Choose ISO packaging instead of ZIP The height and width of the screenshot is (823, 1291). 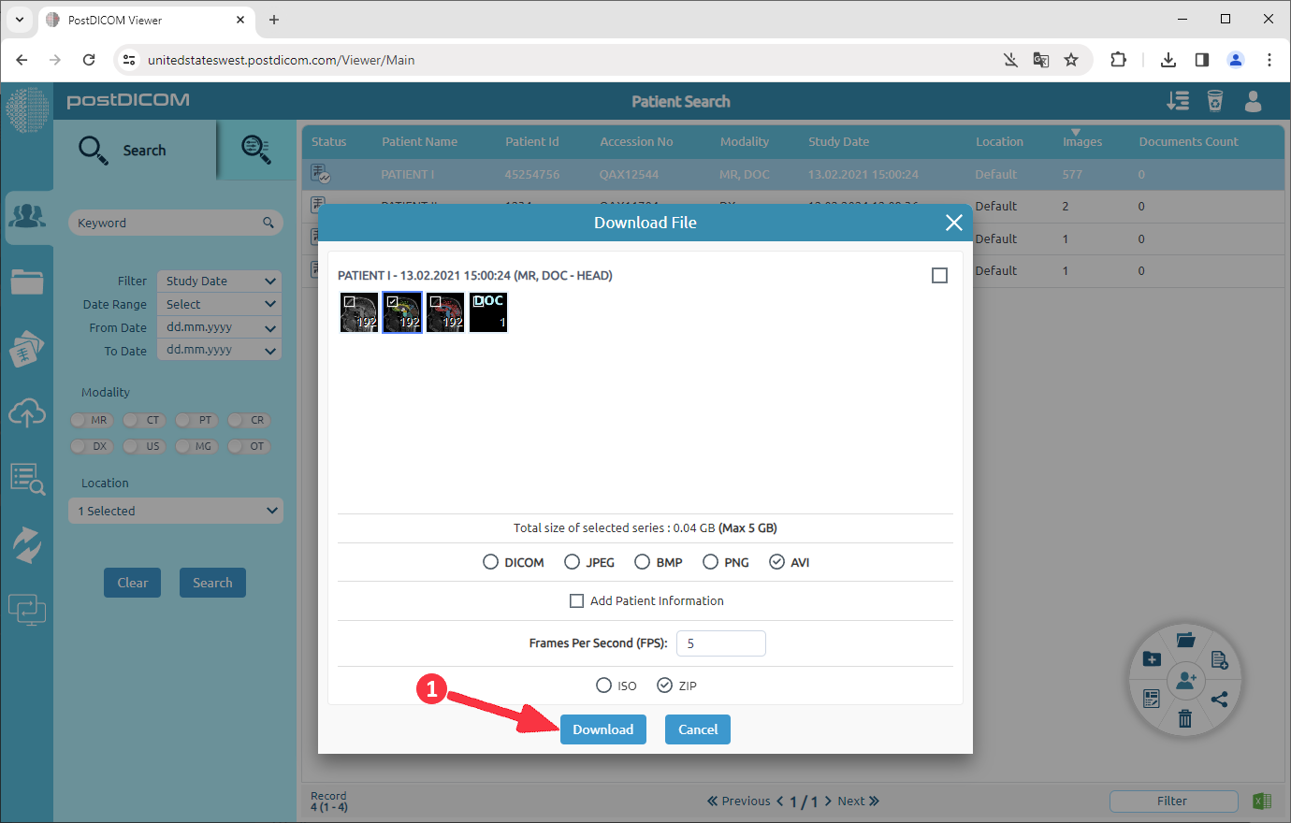pos(604,685)
